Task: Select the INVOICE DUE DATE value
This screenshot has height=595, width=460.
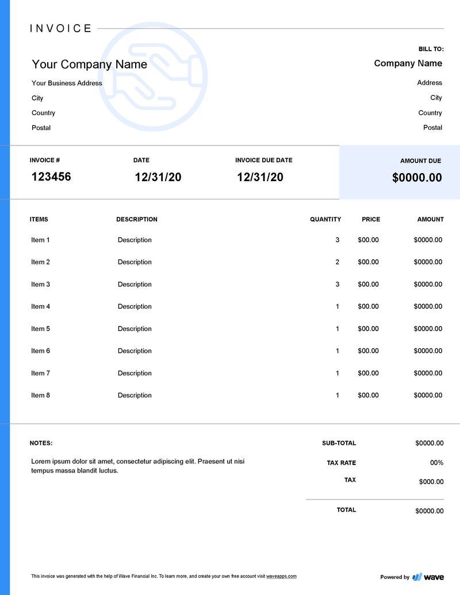Action: click(x=260, y=177)
